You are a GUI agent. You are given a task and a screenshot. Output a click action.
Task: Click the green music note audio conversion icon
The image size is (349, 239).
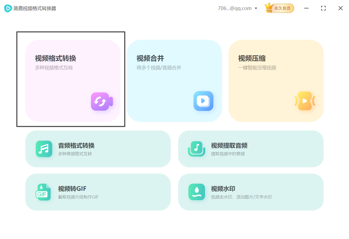point(44,149)
